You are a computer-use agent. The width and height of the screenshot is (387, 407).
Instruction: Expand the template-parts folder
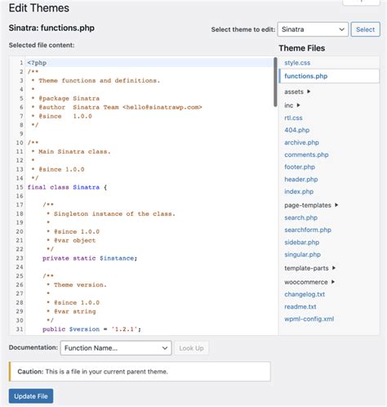pyautogui.click(x=309, y=268)
